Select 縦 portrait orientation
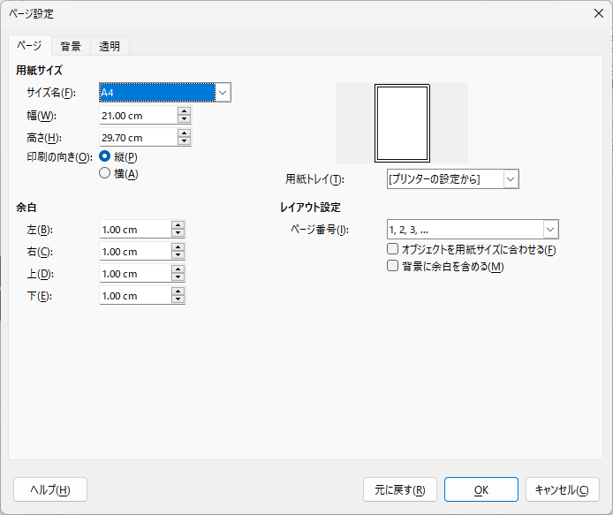 click(105, 156)
